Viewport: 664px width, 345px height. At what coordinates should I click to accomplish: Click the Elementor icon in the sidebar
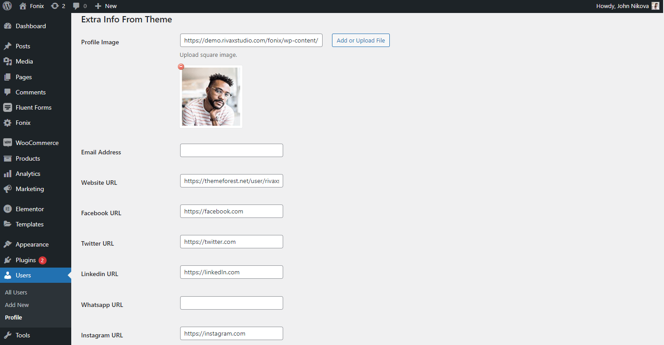7,209
